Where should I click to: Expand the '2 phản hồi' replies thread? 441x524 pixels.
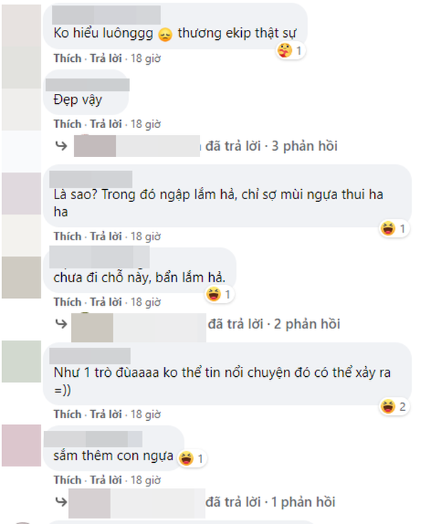pos(274,324)
